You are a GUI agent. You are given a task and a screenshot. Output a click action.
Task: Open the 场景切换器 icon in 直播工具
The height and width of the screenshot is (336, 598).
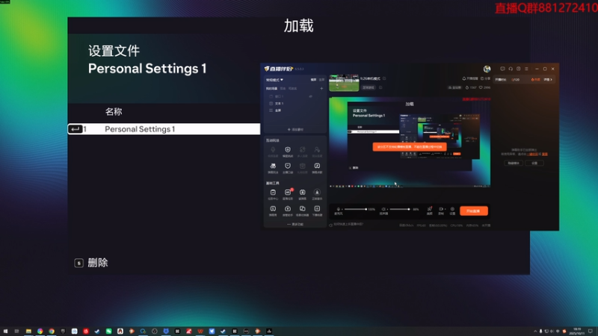click(x=302, y=211)
